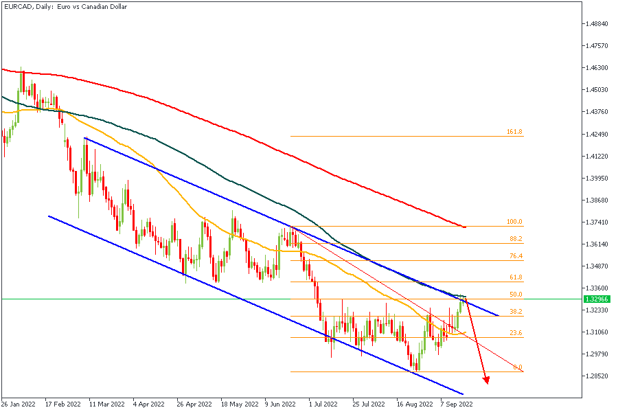The width and height of the screenshot is (618, 412).
Task: Select the right end of the red moving average
Action: click(465, 227)
